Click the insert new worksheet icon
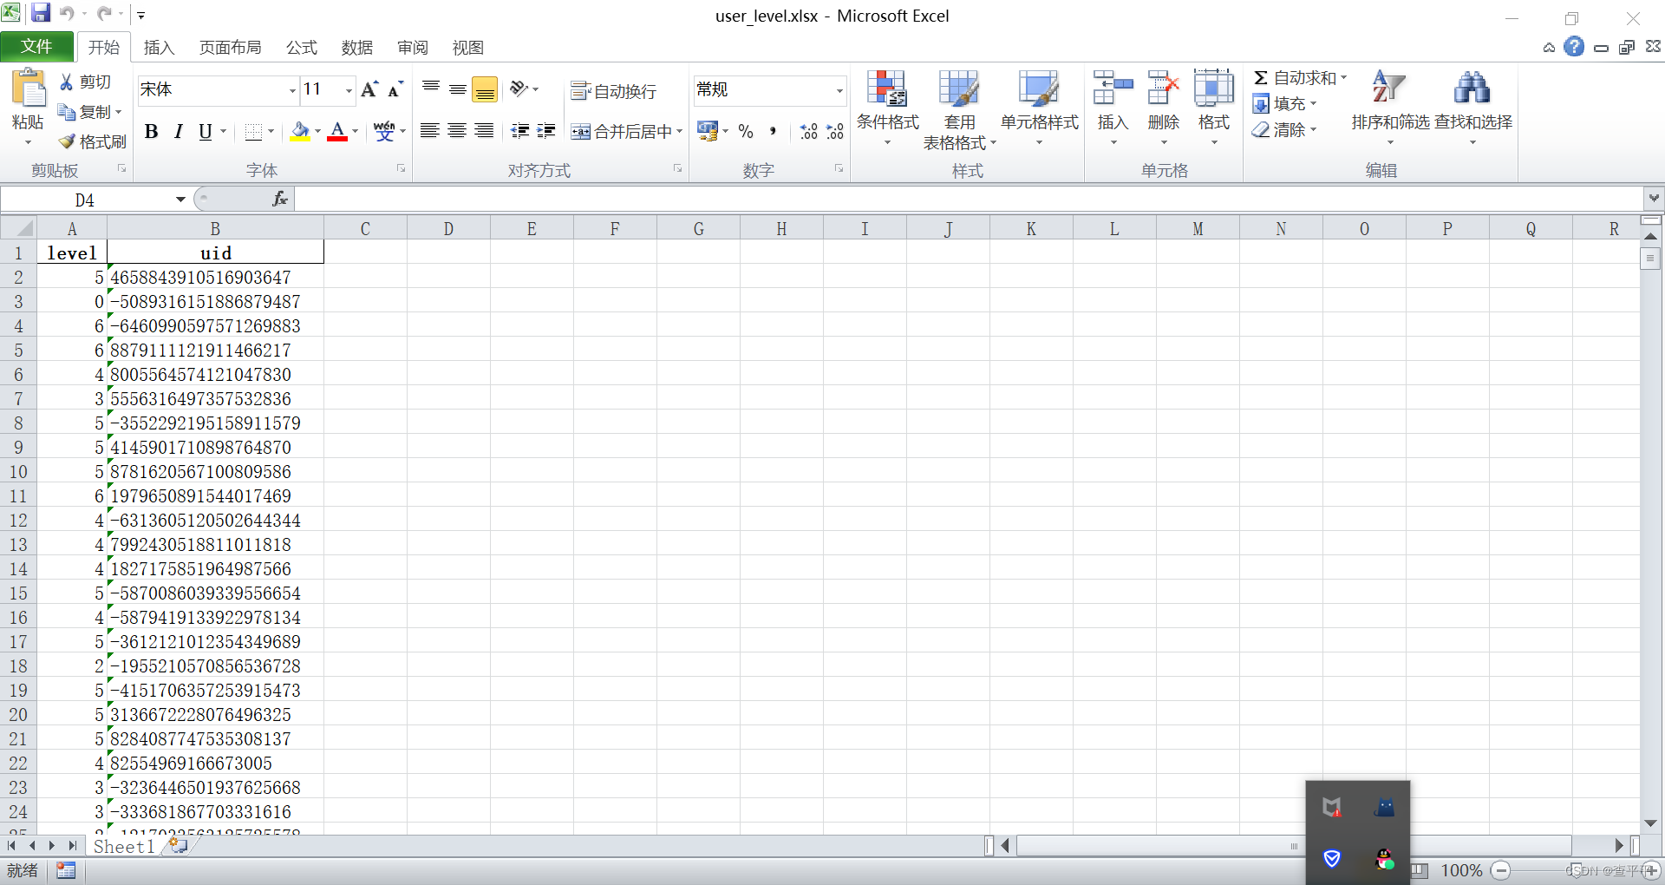 pyautogui.click(x=179, y=845)
